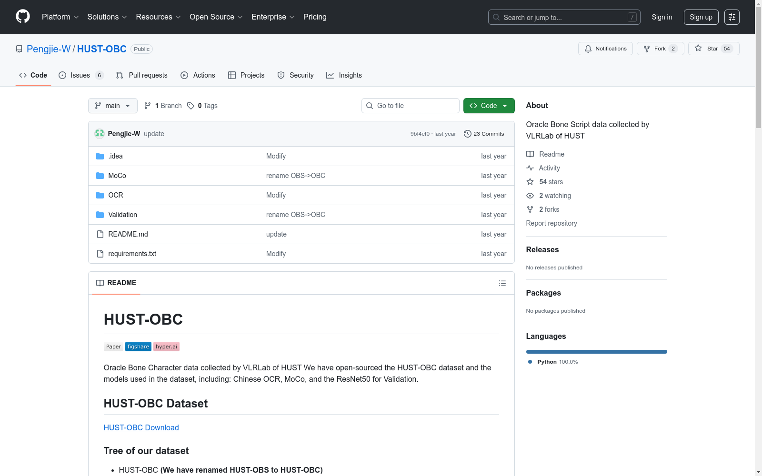Click the 'rename OBS->OBC' message for MoCo

pos(296,176)
